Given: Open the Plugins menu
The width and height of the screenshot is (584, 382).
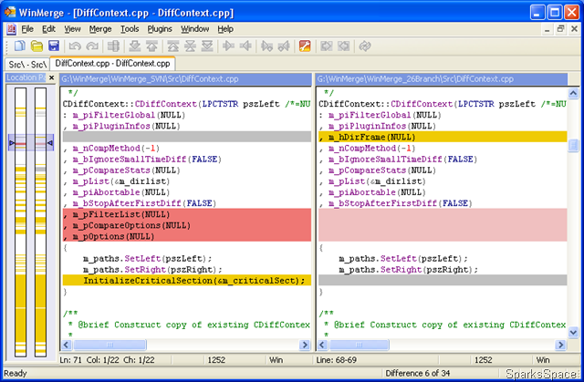Looking at the screenshot, I should click(x=160, y=29).
